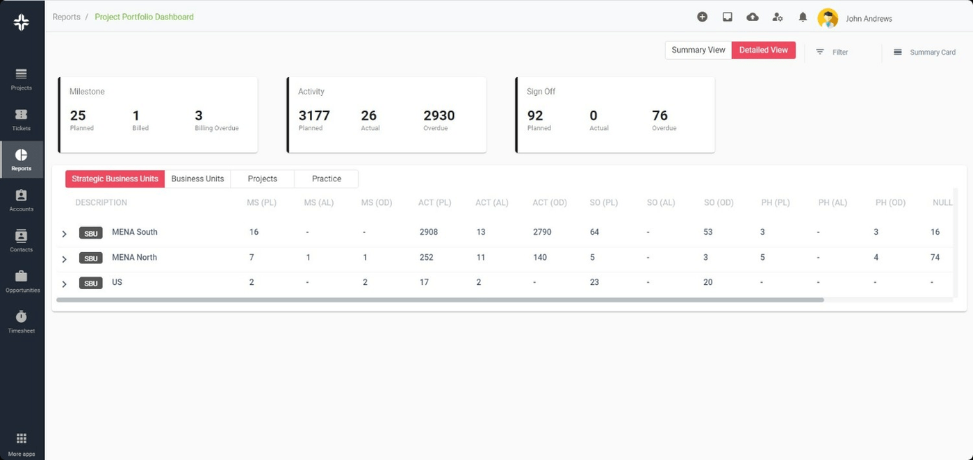Open notifications via the bell icon

(803, 17)
